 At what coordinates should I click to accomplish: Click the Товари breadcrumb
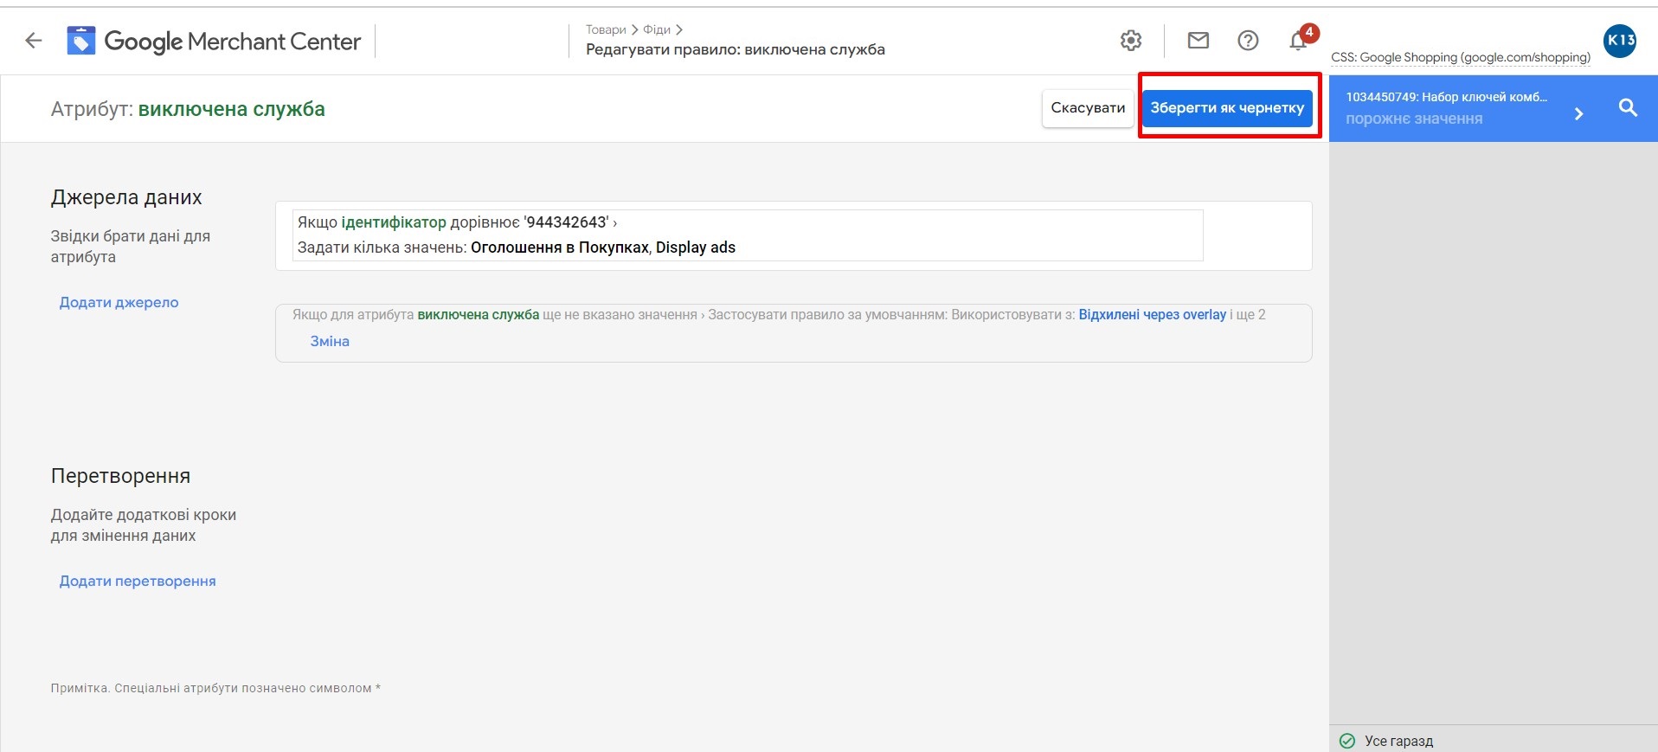click(x=606, y=29)
